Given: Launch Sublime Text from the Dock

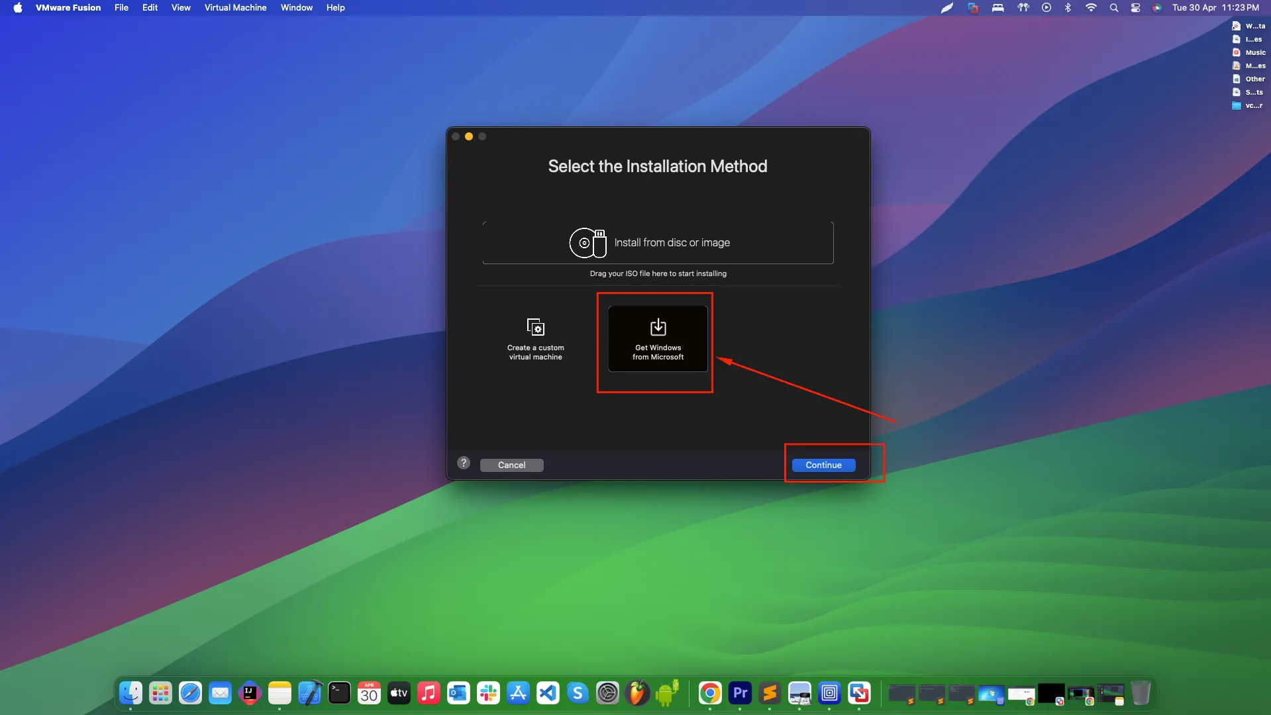Looking at the screenshot, I should (x=770, y=693).
